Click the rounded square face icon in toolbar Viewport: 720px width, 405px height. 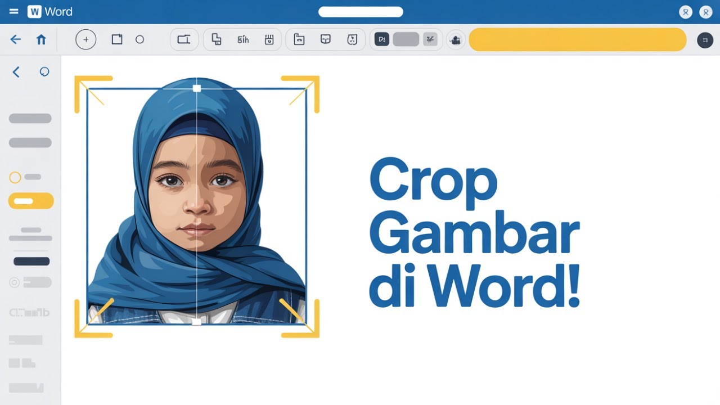point(352,39)
